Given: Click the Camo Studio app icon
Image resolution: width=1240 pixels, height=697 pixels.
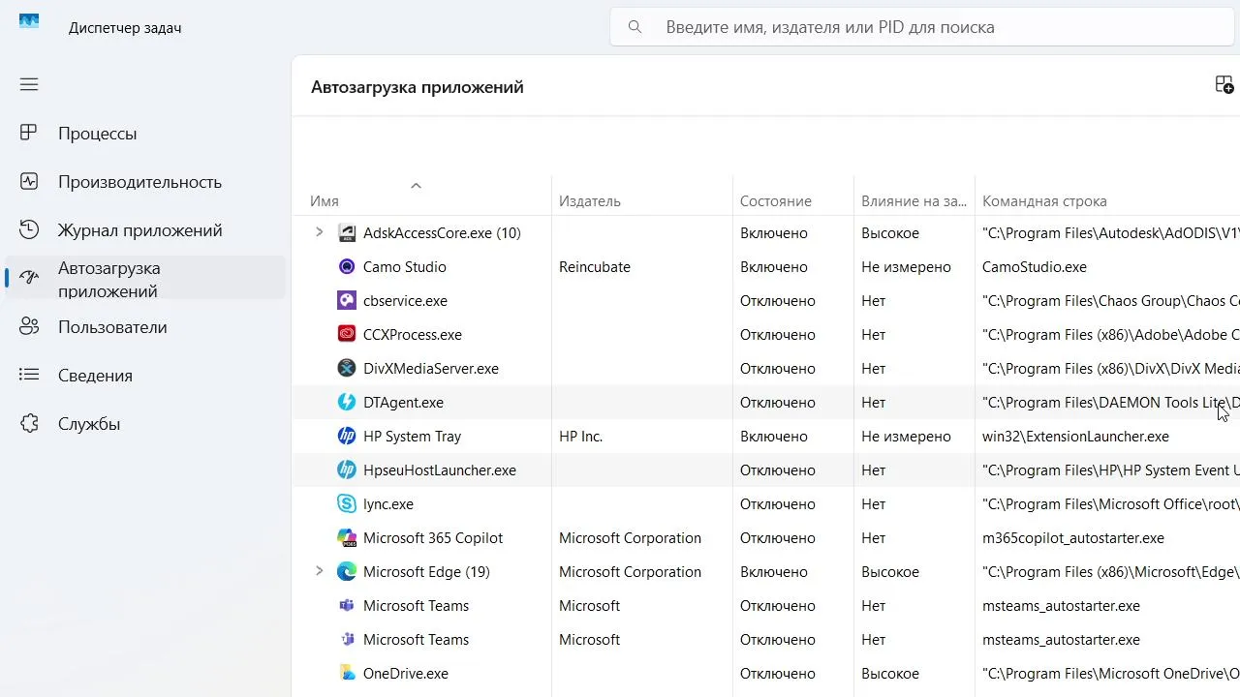Looking at the screenshot, I should point(346,267).
